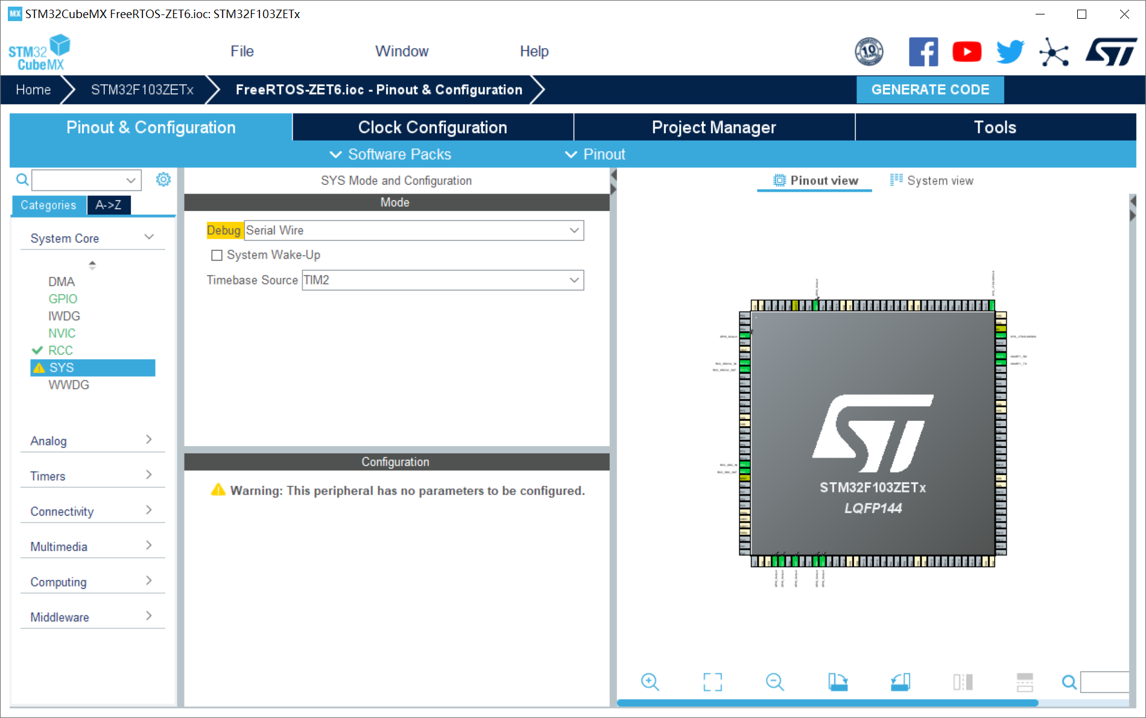Screen dimensions: 1146x718
Task: Open the Debug Serial Wire dropdown
Action: tap(414, 230)
